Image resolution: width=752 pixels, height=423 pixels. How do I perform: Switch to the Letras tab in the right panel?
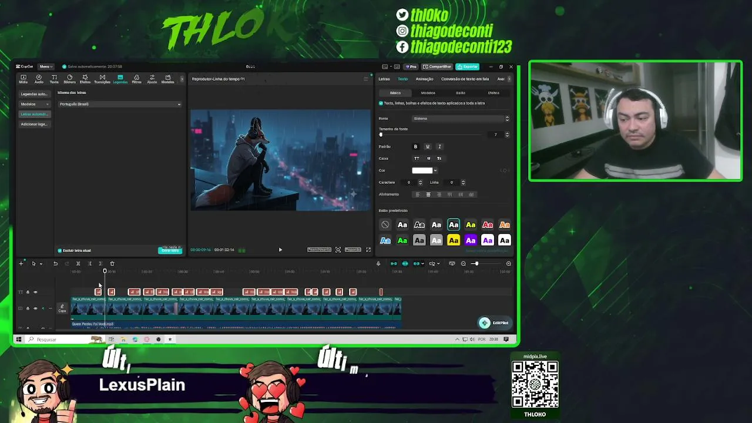pos(384,79)
